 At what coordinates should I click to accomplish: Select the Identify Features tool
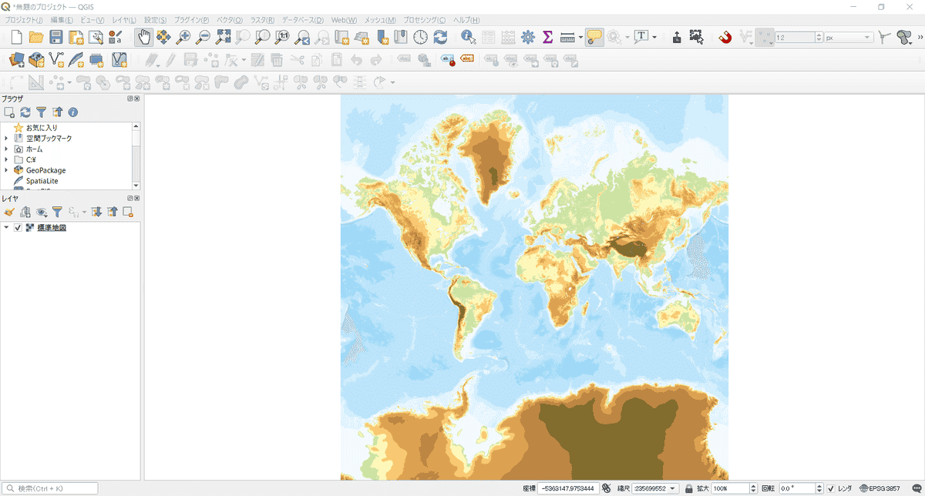tap(468, 37)
